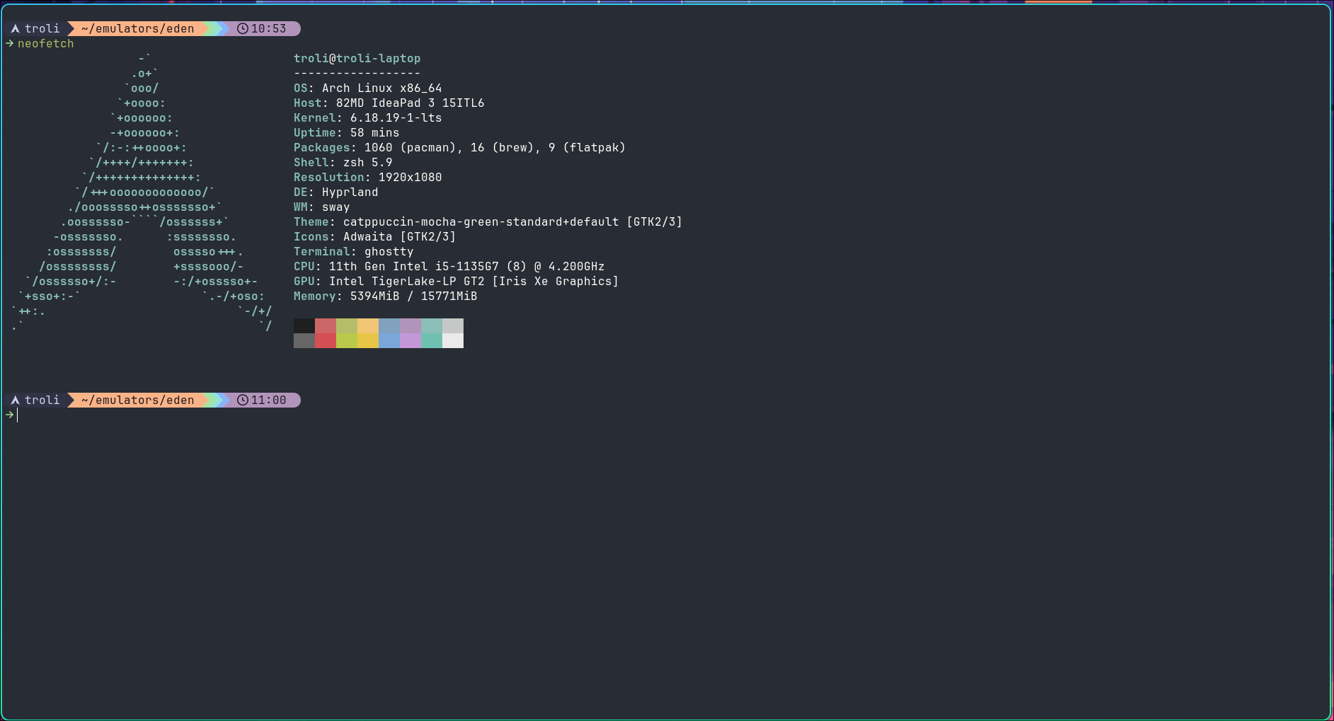Screen dimensions: 1334x721
Task: Click the clock icon beside 11:00
Action: pos(243,400)
